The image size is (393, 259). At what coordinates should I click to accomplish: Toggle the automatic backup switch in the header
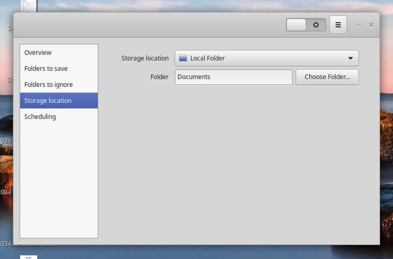306,25
